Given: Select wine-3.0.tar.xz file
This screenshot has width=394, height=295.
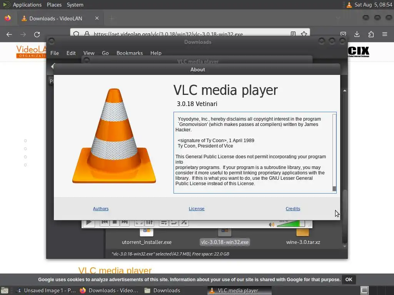Looking at the screenshot, I should coord(303,242).
